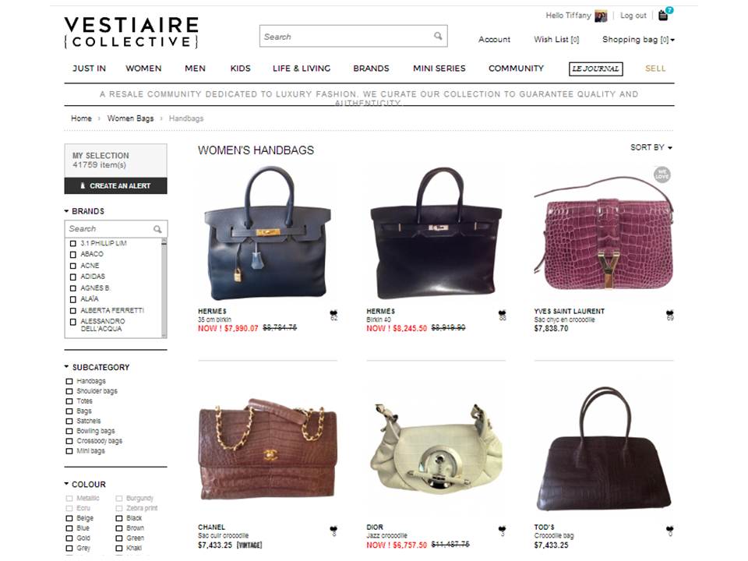Tick the Totes subcategory checkbox
The image size is (748, 561).
pyautogui.click(x=69, y=401)
